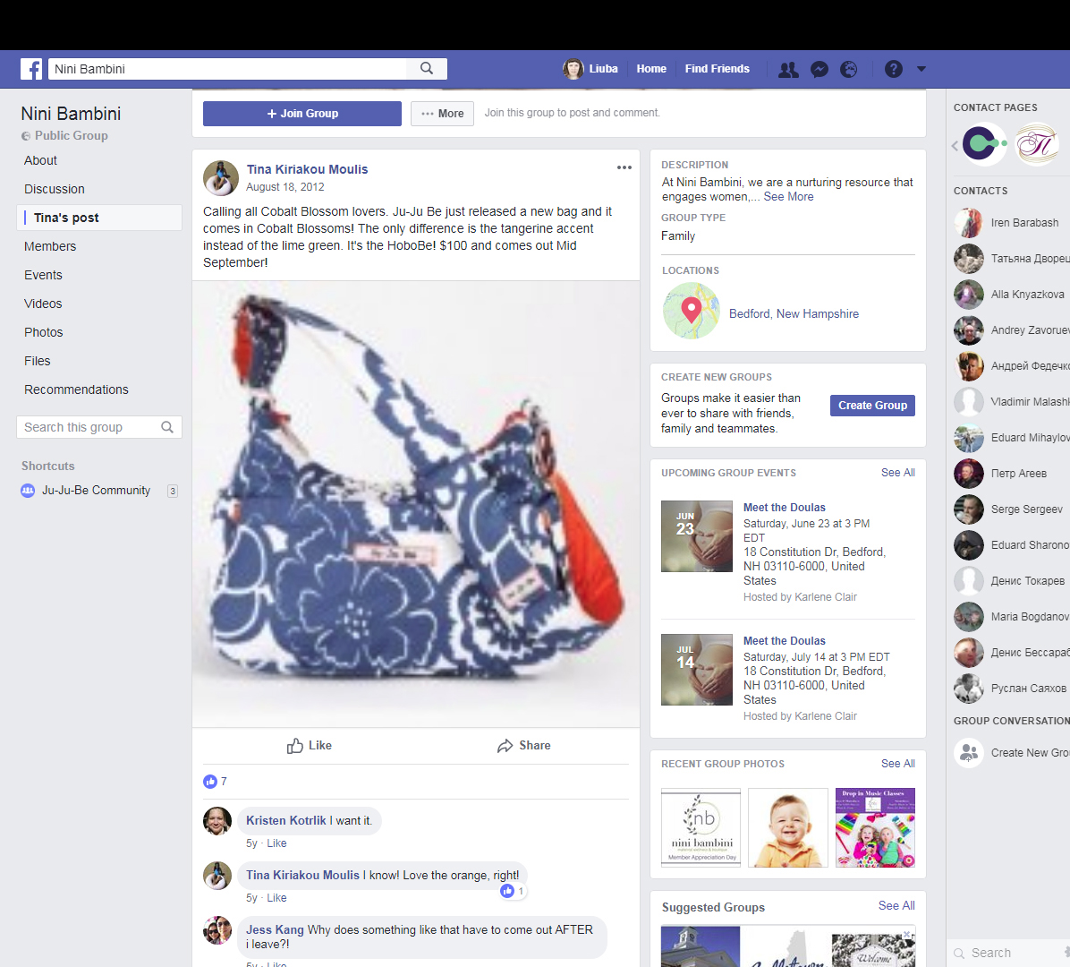Open the June 23 Meet the Doulas event
Viewport: 1070px width, 967px height.
(x=784, y=508)
